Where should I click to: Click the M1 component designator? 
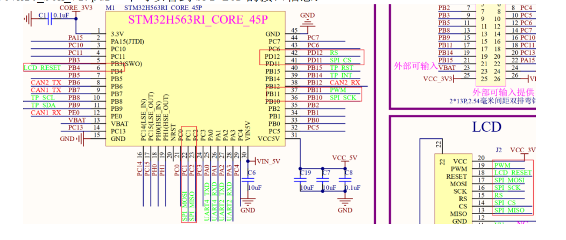(109, 7)
